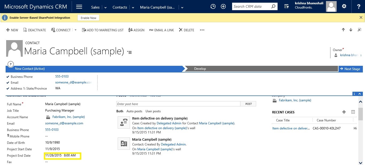Image resolution: width=365 pixels, height=165 pixels.
Task: Click the email link in Contact Information
Action: point(64,123)
